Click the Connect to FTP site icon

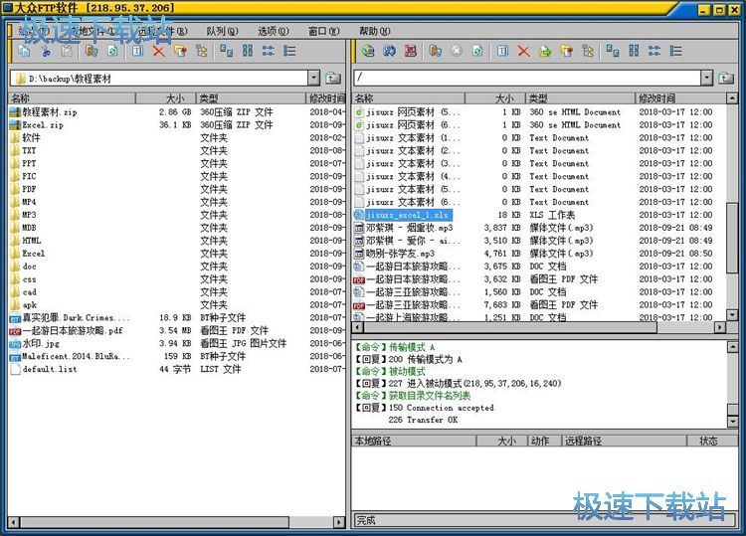pos(368,51)
